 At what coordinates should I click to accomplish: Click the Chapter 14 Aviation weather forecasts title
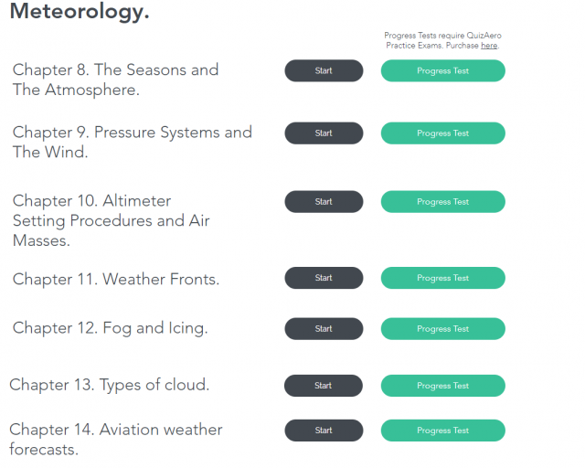(116, 439)
